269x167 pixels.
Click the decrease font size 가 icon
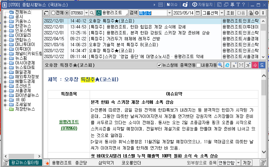[234, 65]
